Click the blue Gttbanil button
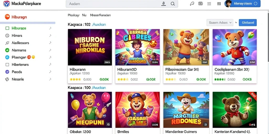The image size is (269, 134). [x=247, y=23]
